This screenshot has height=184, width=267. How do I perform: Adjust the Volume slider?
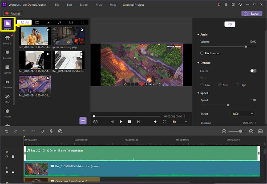pos(246,46)
